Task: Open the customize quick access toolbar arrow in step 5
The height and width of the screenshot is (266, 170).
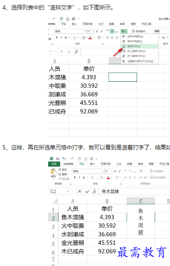Action: 96,159
